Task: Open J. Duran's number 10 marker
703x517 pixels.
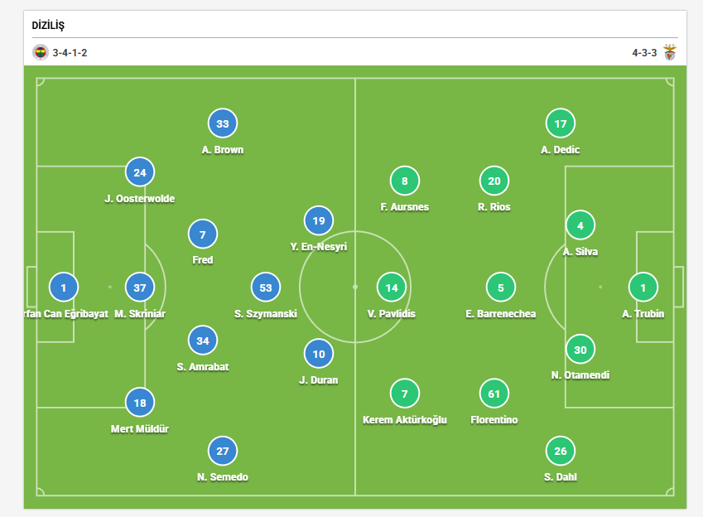Action: [319, 354]
